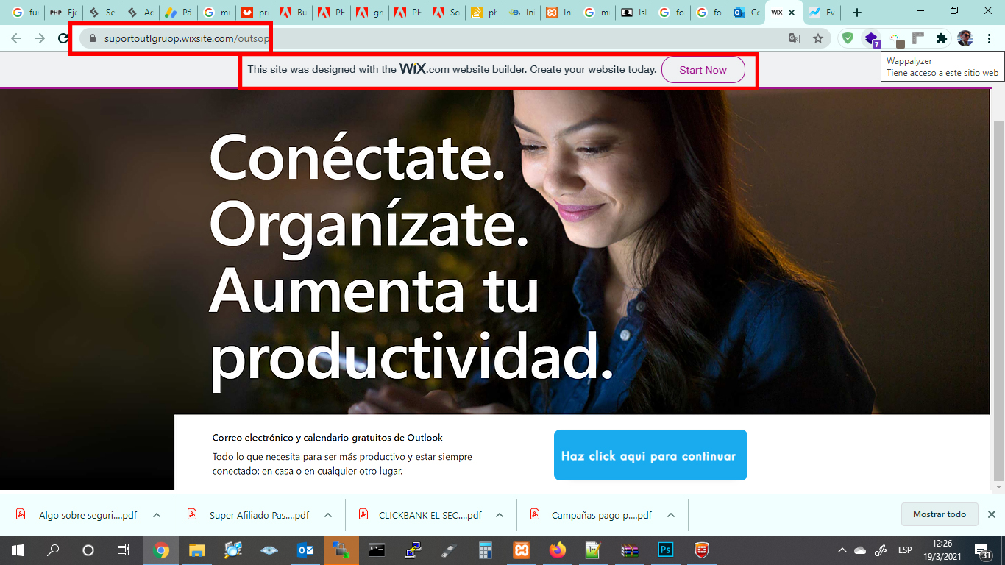Open chevron menu for Campañas pago pdf download
The width and height of the screenshot is (1005, 565).
670,515
